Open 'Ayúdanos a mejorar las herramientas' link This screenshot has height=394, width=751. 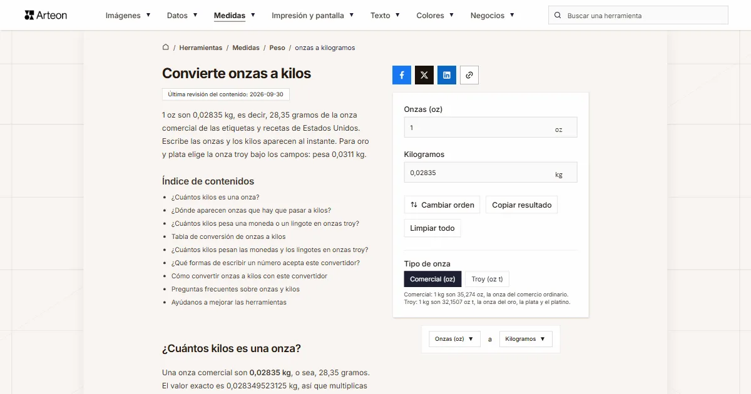229,302
